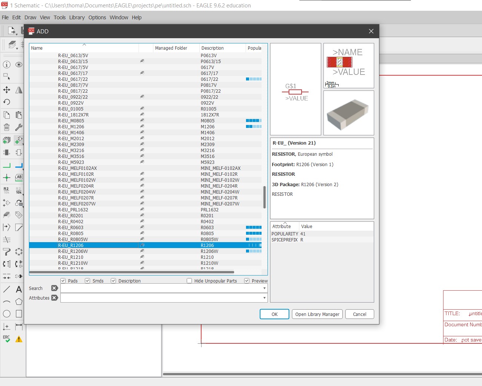The height and width of the screenshot is (386, 482).
Task: Click the Open Library Manager button
Action: pos(317,314)
